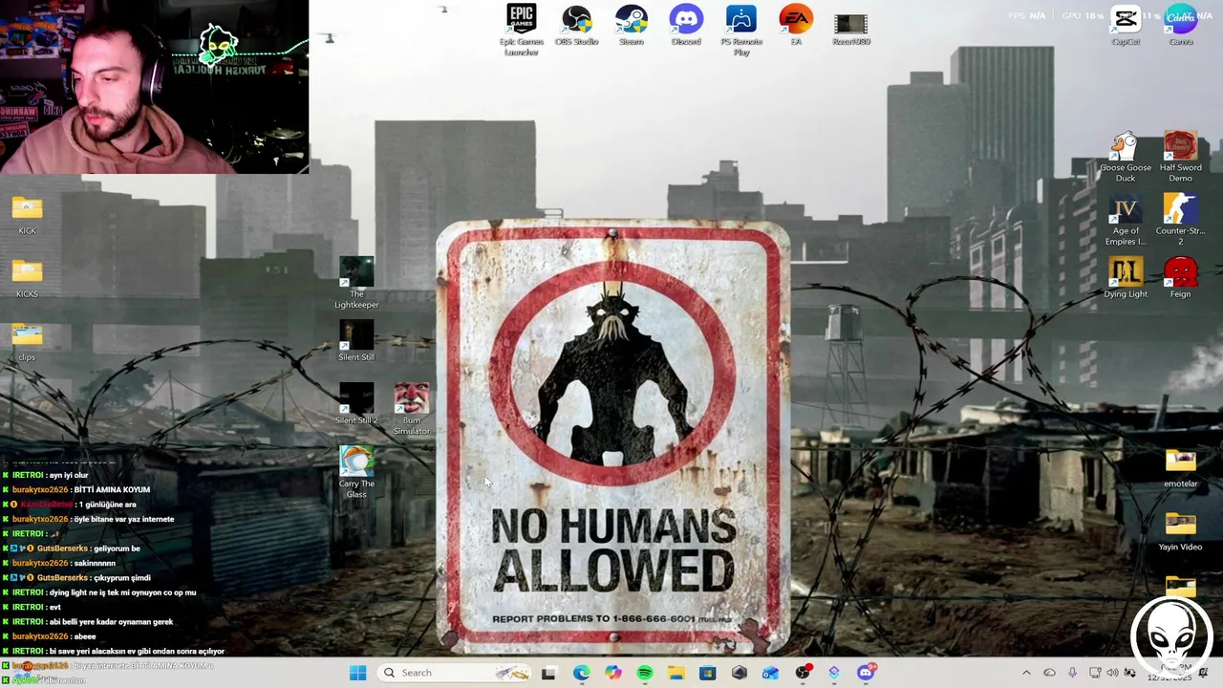Select the Carry The Glass icon
This screenshot has width=1223, height=688.
[x=356, y=472]
